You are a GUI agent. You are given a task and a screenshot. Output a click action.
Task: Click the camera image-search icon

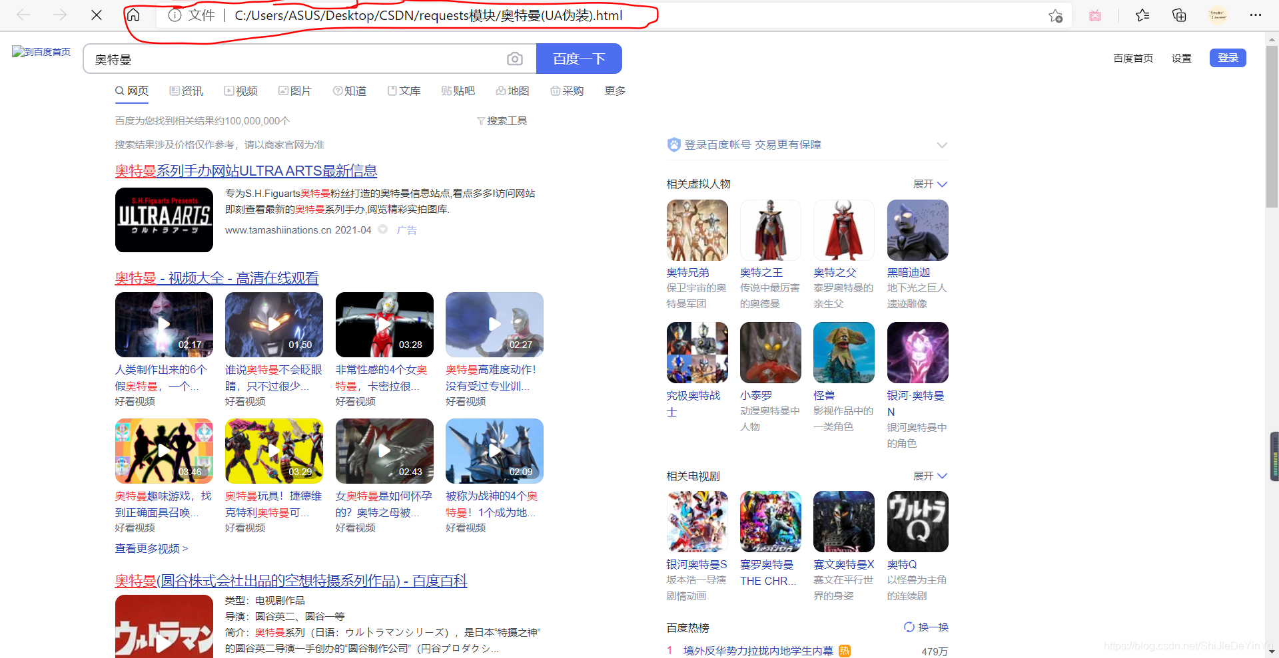pos(515,59)
